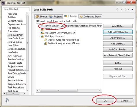
Task: Click the Eclipse icon in the title bar
Action: pos(3,3)
